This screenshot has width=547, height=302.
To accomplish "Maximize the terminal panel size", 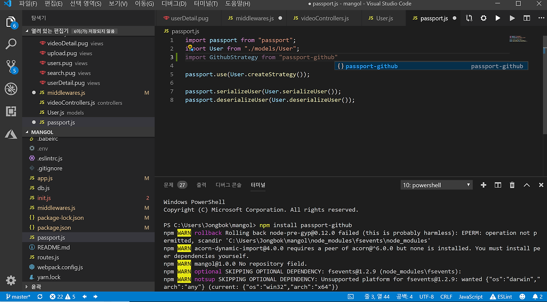I will pos(526,185).
